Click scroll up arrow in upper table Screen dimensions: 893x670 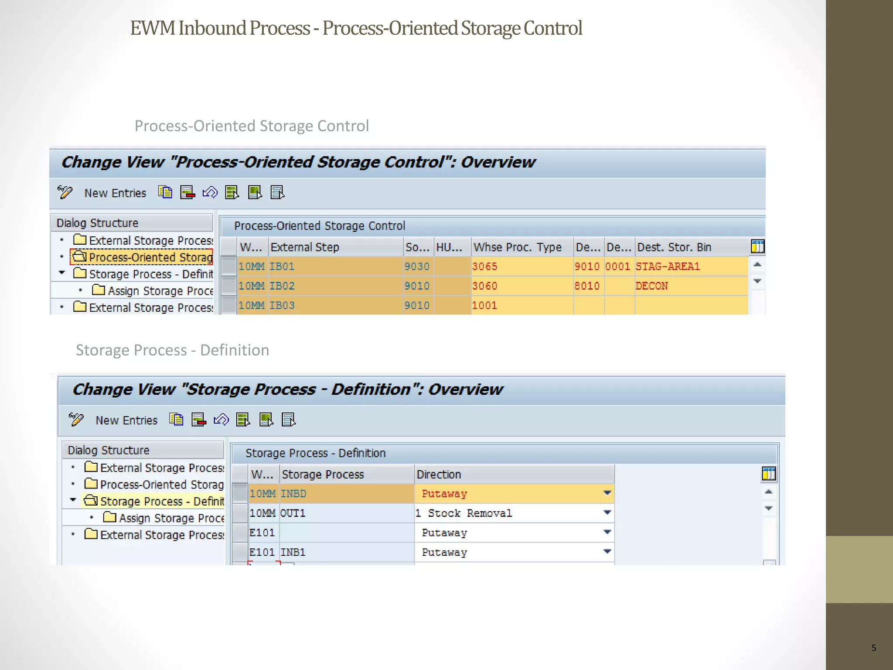(x=757, y=264)
